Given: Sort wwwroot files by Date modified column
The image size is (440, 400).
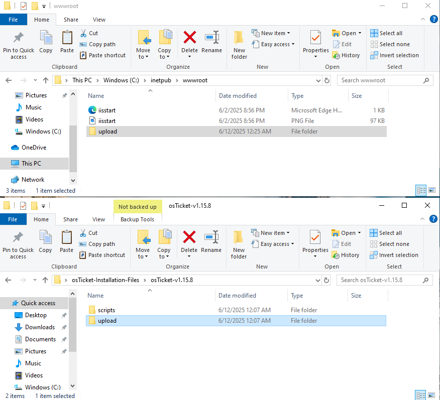Looking at the screenshot, I should coord(238,96).
